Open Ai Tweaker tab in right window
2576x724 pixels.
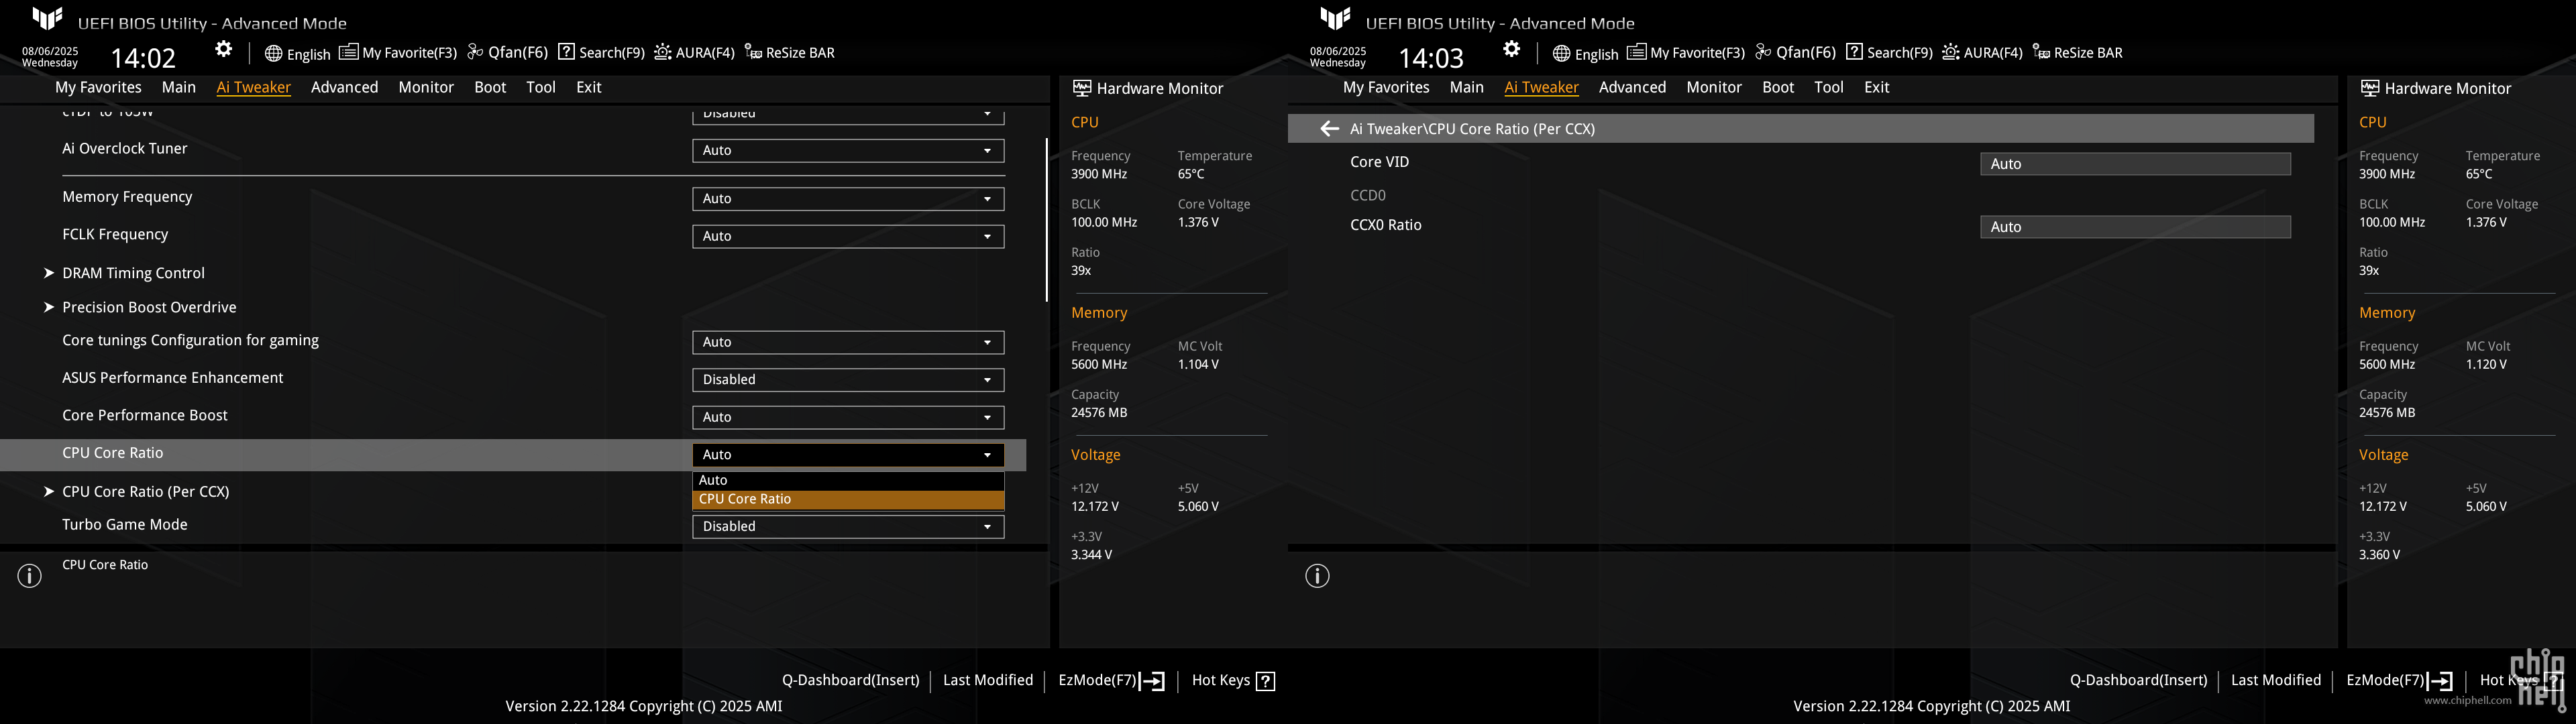pyautogui.click(x=1541, y=87)
